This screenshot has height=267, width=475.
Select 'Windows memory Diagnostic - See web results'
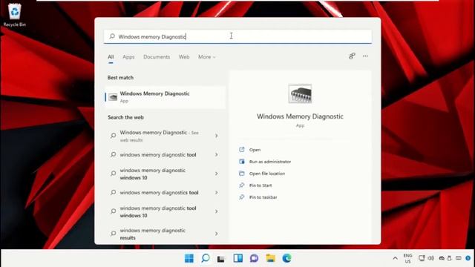[x=159, y=136]
